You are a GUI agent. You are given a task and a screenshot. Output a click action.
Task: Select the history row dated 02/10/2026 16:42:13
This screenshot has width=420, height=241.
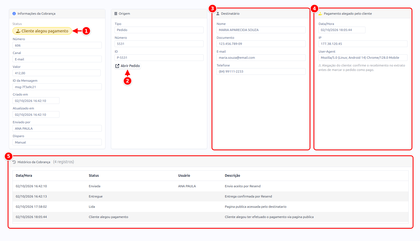pos(211,196)
